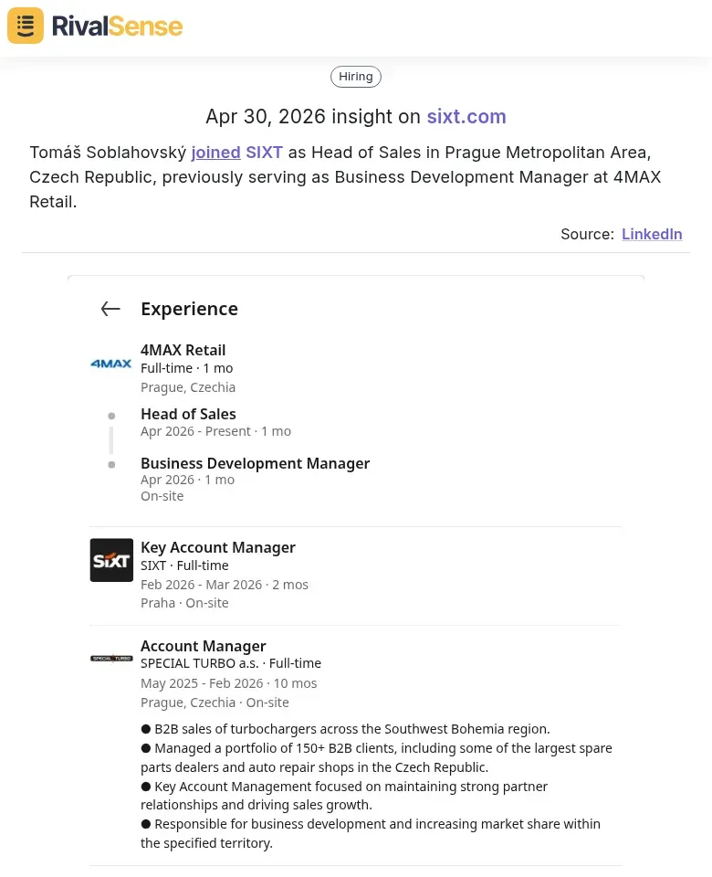The image size is (712, 877).
Task: Follow the LinkedIn source link
Action: [652, 234]
